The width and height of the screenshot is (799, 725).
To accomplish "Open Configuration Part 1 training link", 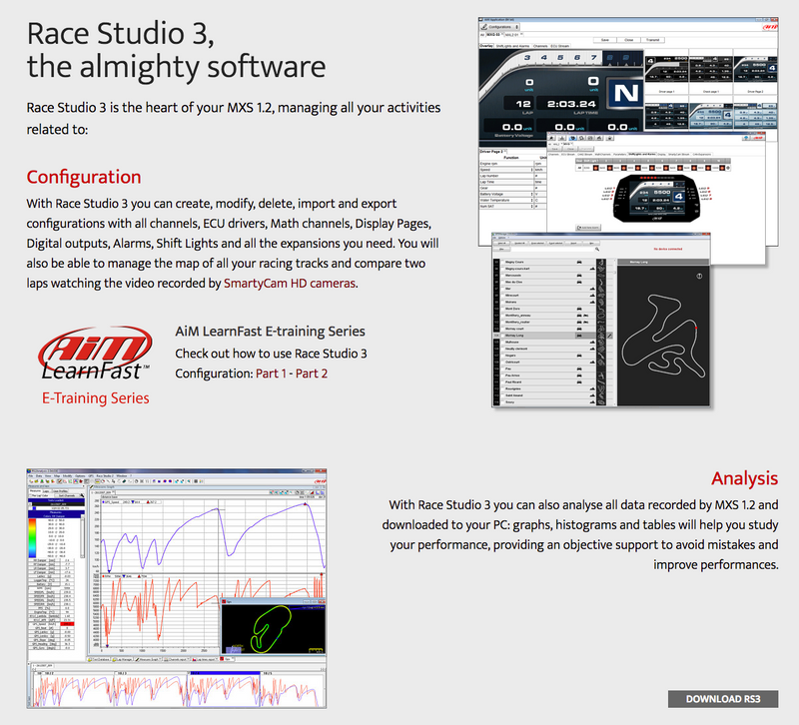I will tap(271, 373).
